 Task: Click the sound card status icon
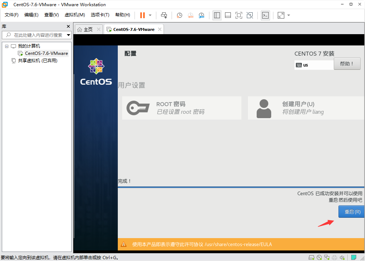click(x=342, y=257)
